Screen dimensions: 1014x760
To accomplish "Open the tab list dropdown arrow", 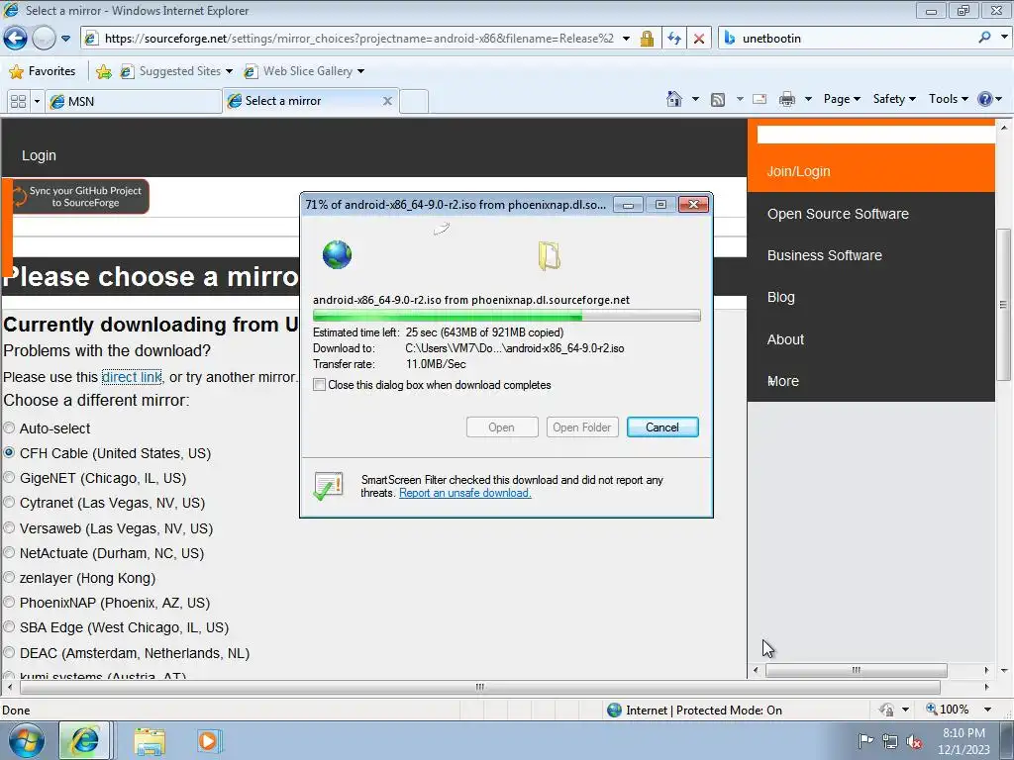I will (37, 102).
